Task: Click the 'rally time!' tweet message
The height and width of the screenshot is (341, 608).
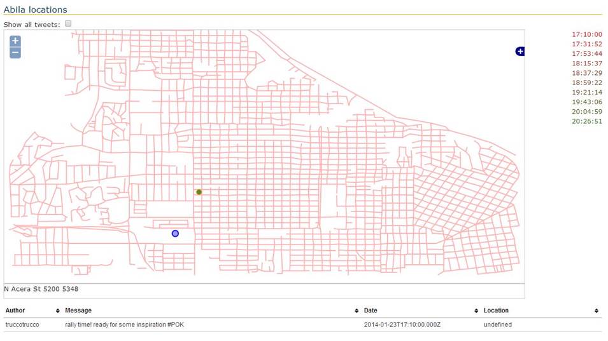Action: [x=125, y=324]
